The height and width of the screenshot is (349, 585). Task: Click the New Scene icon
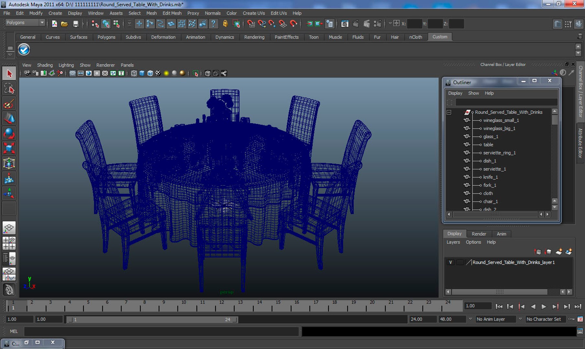click(x=54, y=24)
